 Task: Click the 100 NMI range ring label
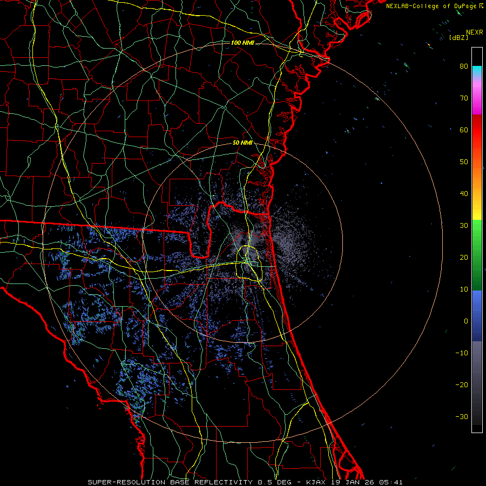pos(242,43)
